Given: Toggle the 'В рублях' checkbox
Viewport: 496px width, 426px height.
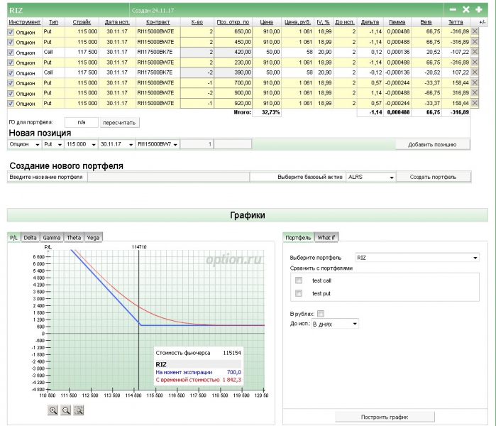Looking at the screenshot, I should click(x=321, y=313).
